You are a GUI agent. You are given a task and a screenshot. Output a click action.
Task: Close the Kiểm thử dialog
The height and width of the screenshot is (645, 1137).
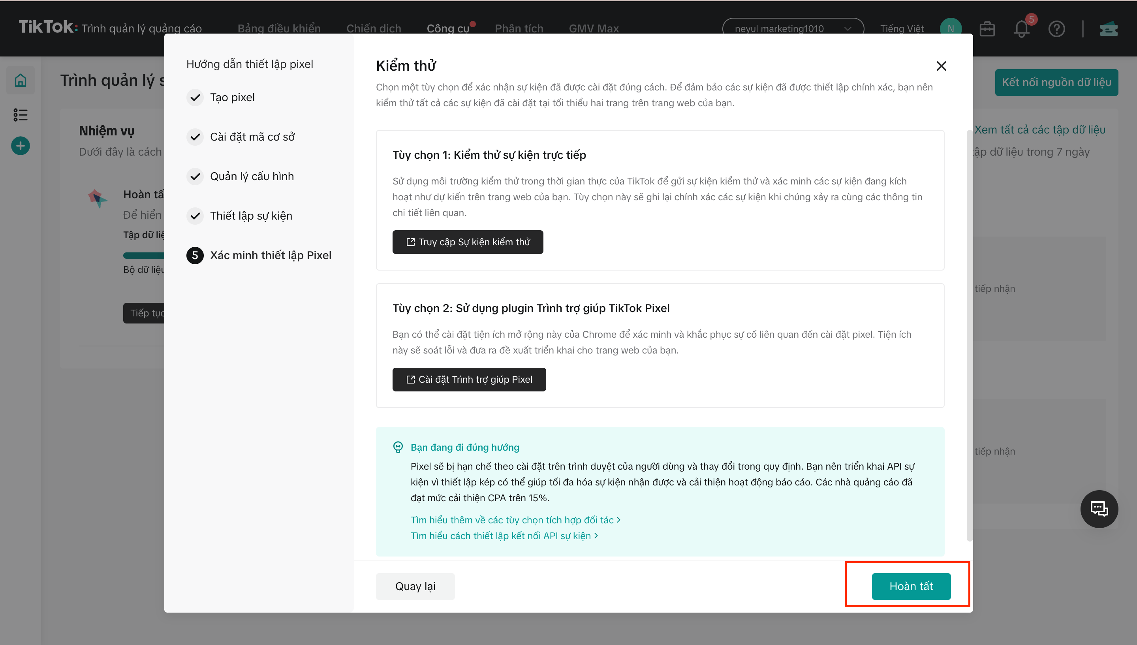tap(941, 66)
